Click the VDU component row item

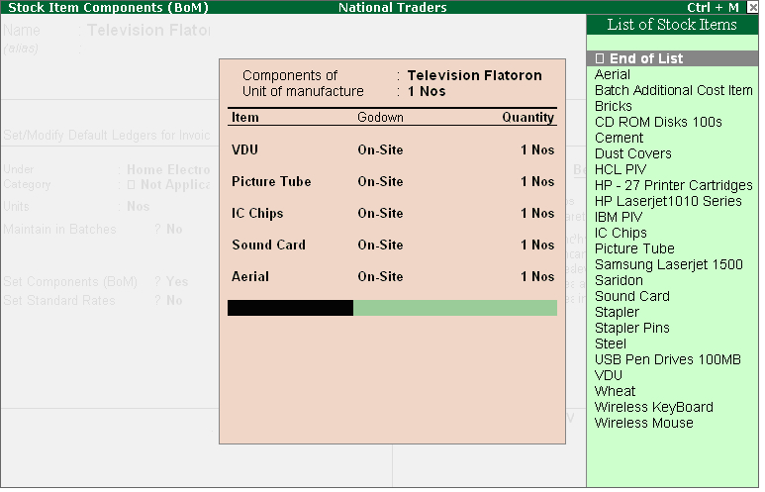tap(244, 149)
